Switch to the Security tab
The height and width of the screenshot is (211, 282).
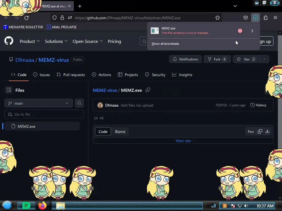pos(155,75)
